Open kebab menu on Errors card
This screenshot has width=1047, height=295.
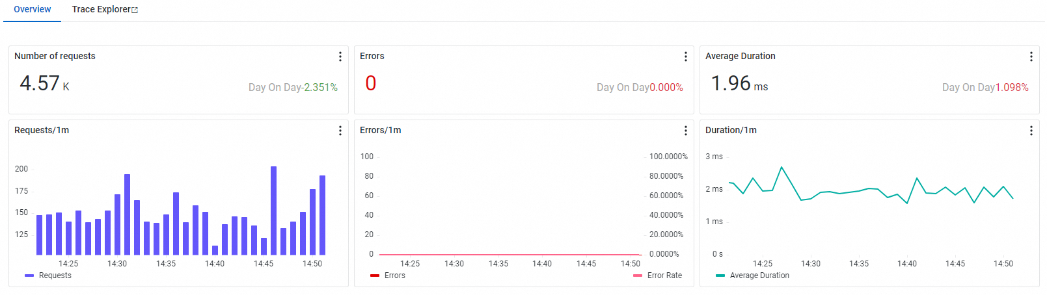tap(685, 57)
